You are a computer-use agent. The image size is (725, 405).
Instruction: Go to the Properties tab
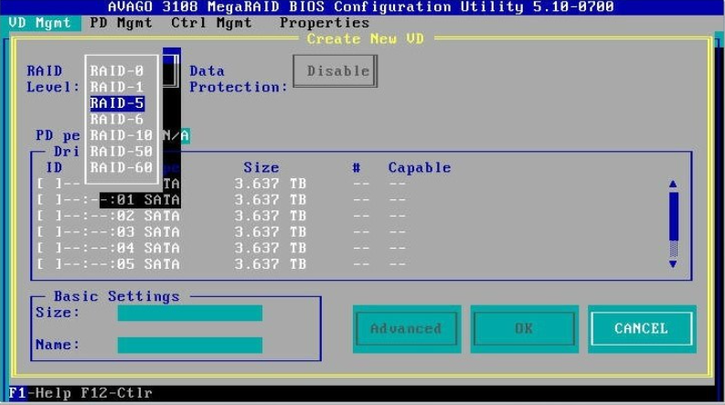click(x=325, y=23)
